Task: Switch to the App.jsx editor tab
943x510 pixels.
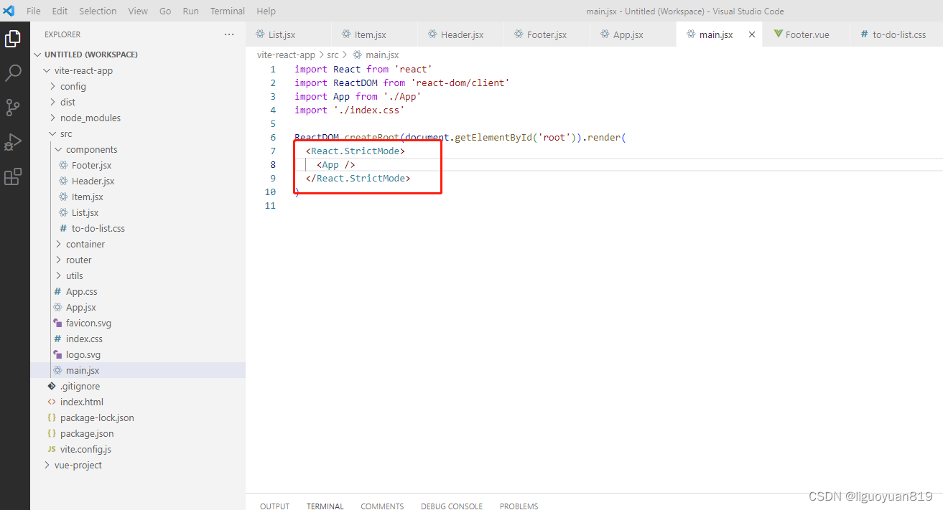Action: [x=628, y=34]
